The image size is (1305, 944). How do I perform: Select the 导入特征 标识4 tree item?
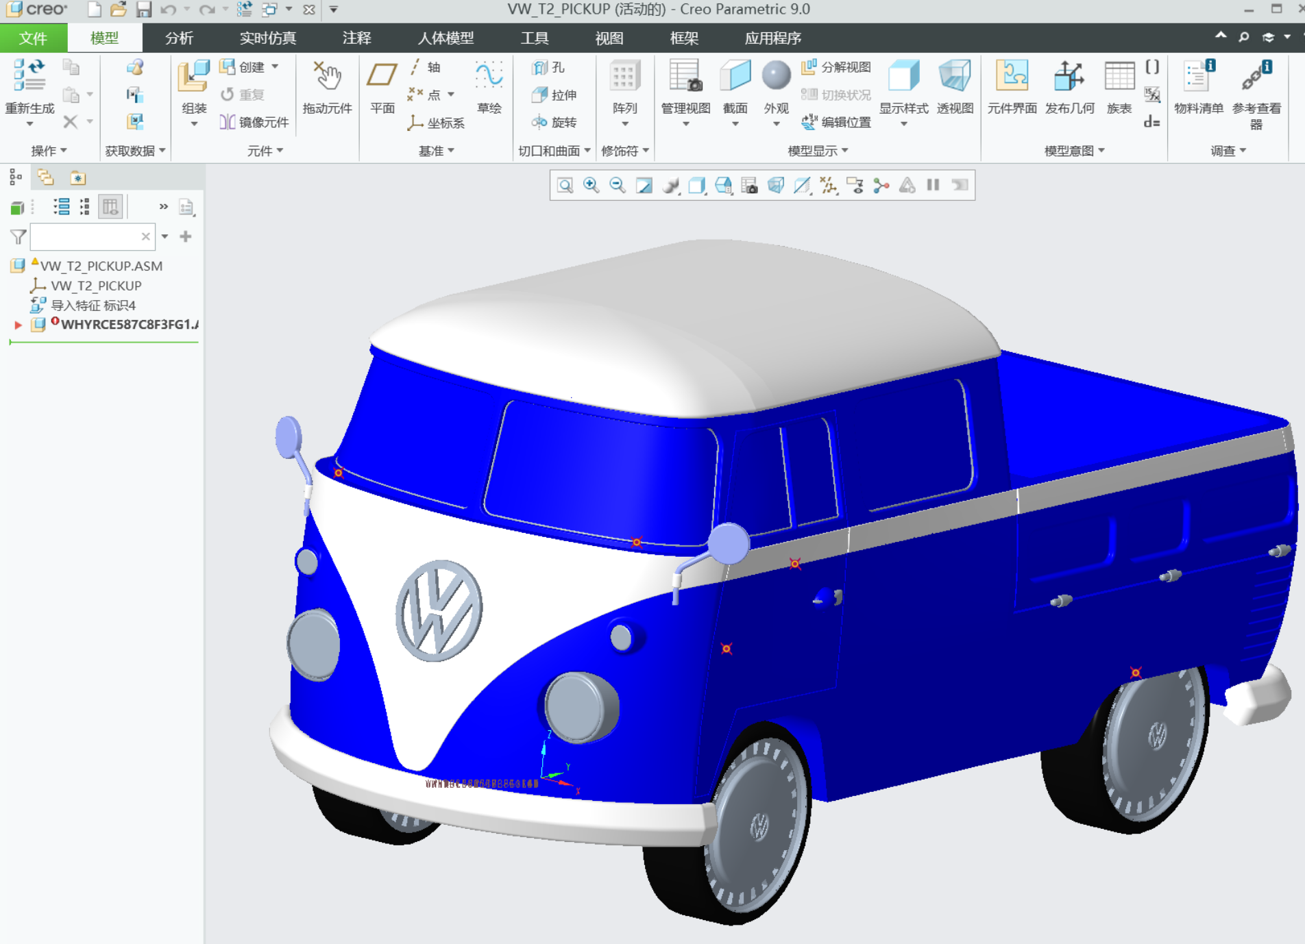click(93, 306)
